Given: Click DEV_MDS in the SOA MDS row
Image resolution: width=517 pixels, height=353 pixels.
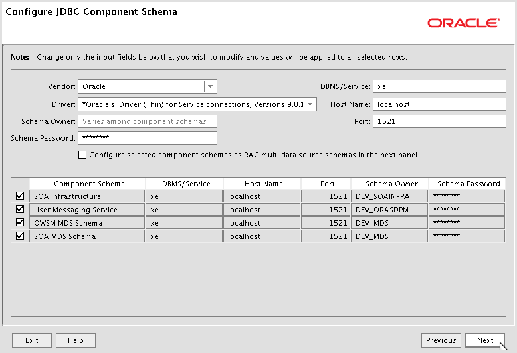Looking at the screenshot, I should pos(389,236).
